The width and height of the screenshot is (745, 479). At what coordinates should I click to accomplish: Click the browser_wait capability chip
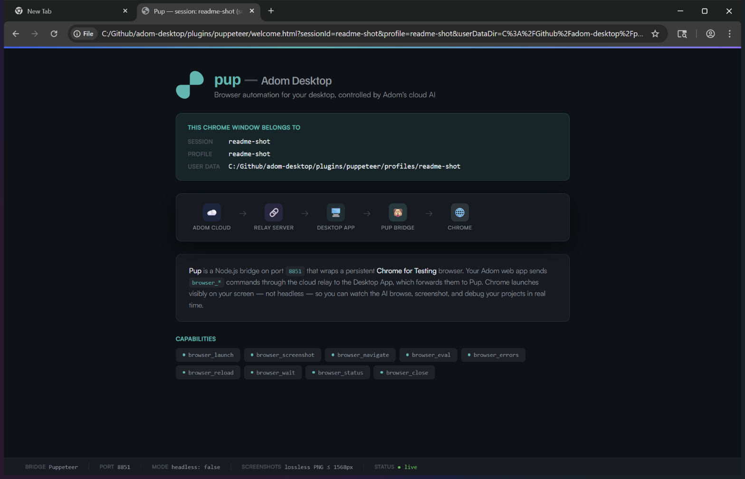tap(273, 373)
